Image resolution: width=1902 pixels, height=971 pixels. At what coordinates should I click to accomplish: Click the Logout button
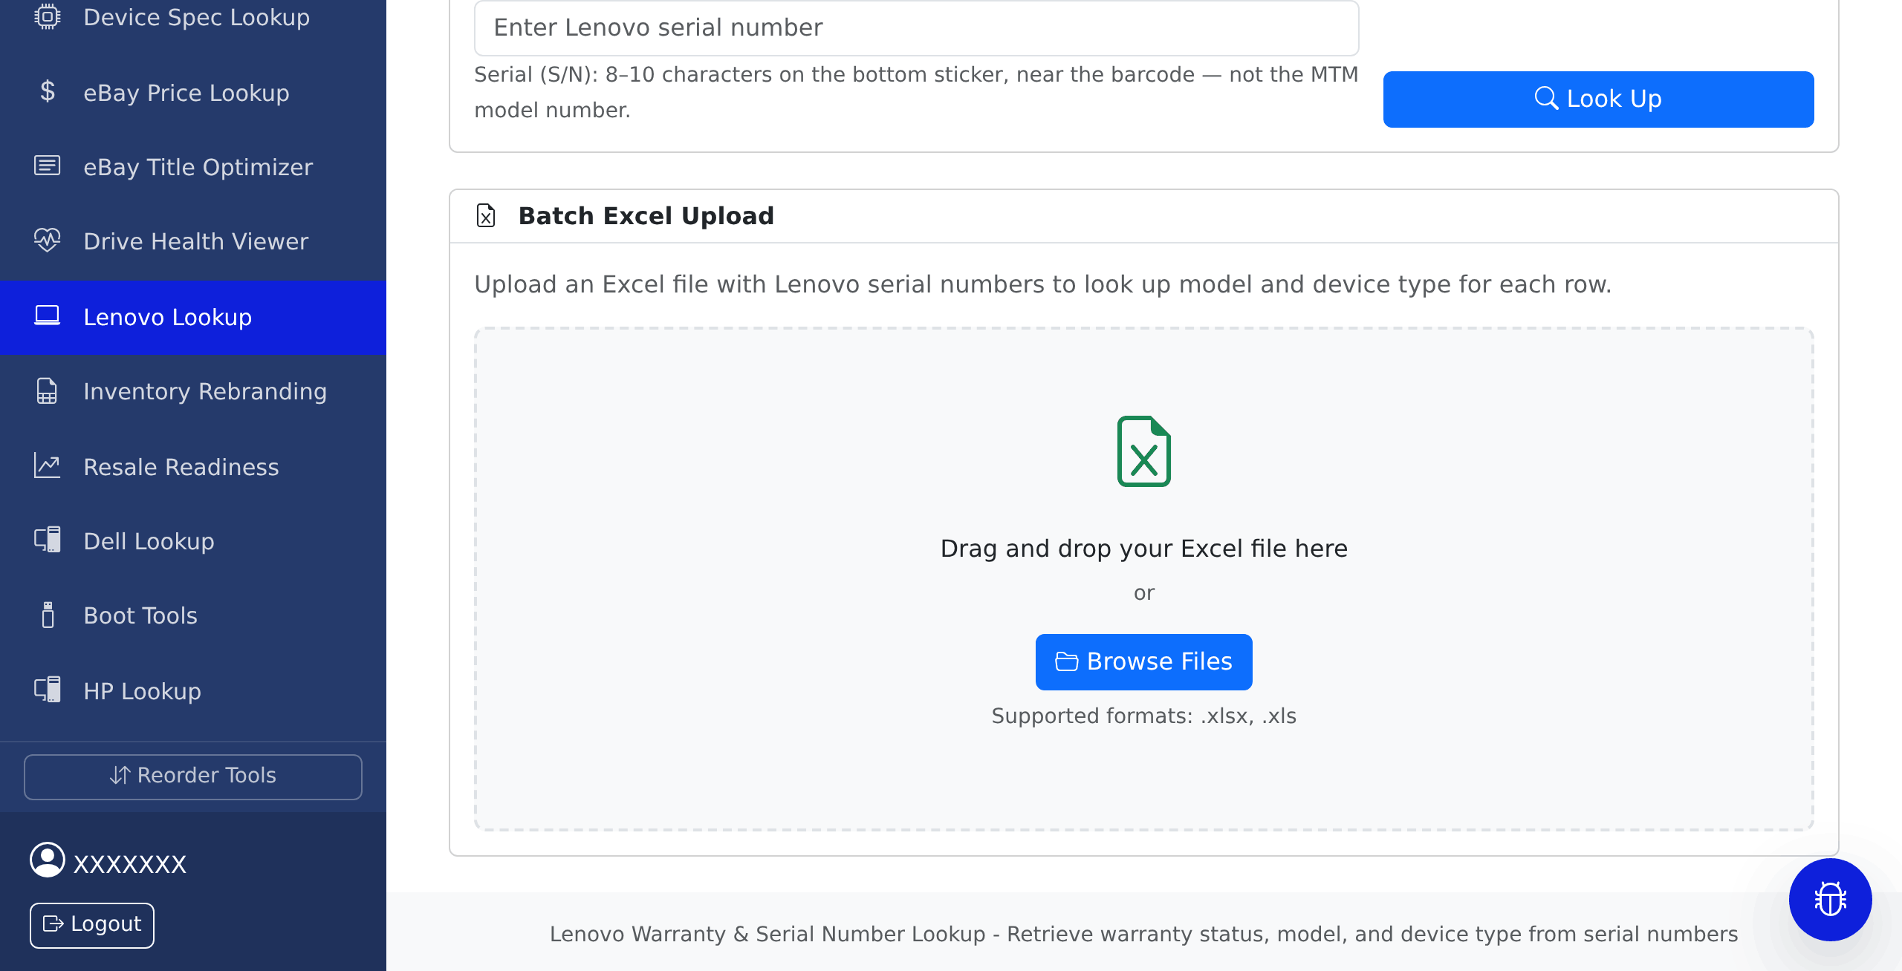[x=92, y=925]
